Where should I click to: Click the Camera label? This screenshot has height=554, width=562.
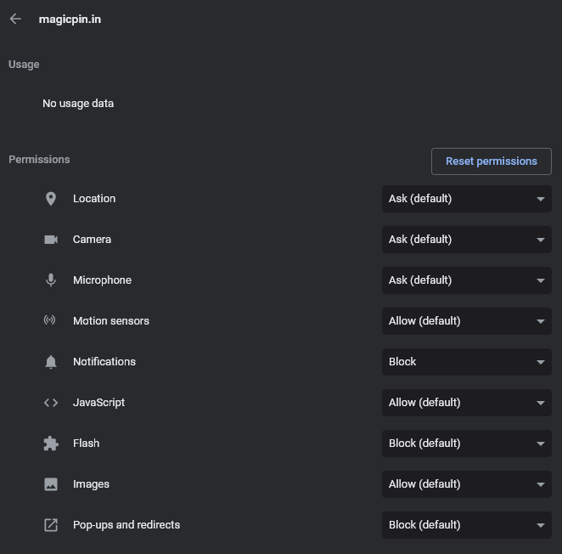[93, 240]
